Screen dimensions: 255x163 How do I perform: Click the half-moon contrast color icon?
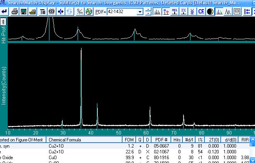(210, 12)
